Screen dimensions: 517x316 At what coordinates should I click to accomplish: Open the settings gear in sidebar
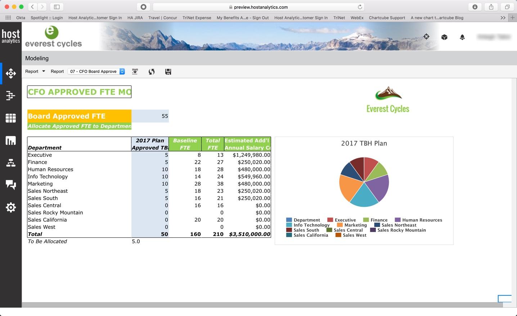click(11, 208)
